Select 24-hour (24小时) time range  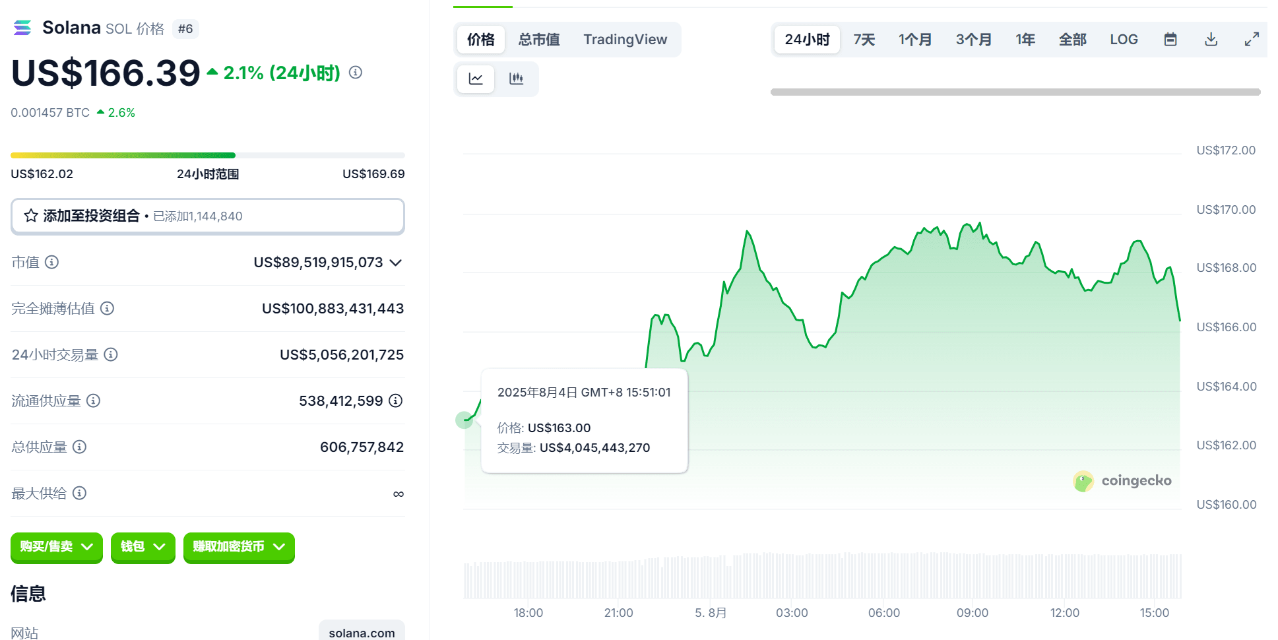pos(807,40)
